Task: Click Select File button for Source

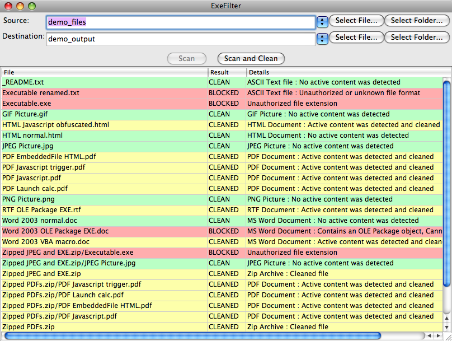Action: [x=356, y=21]
